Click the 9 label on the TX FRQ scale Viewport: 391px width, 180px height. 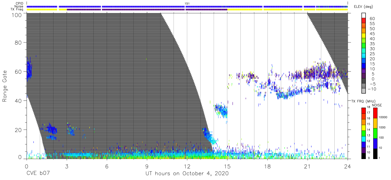click(x=369, y=158)
